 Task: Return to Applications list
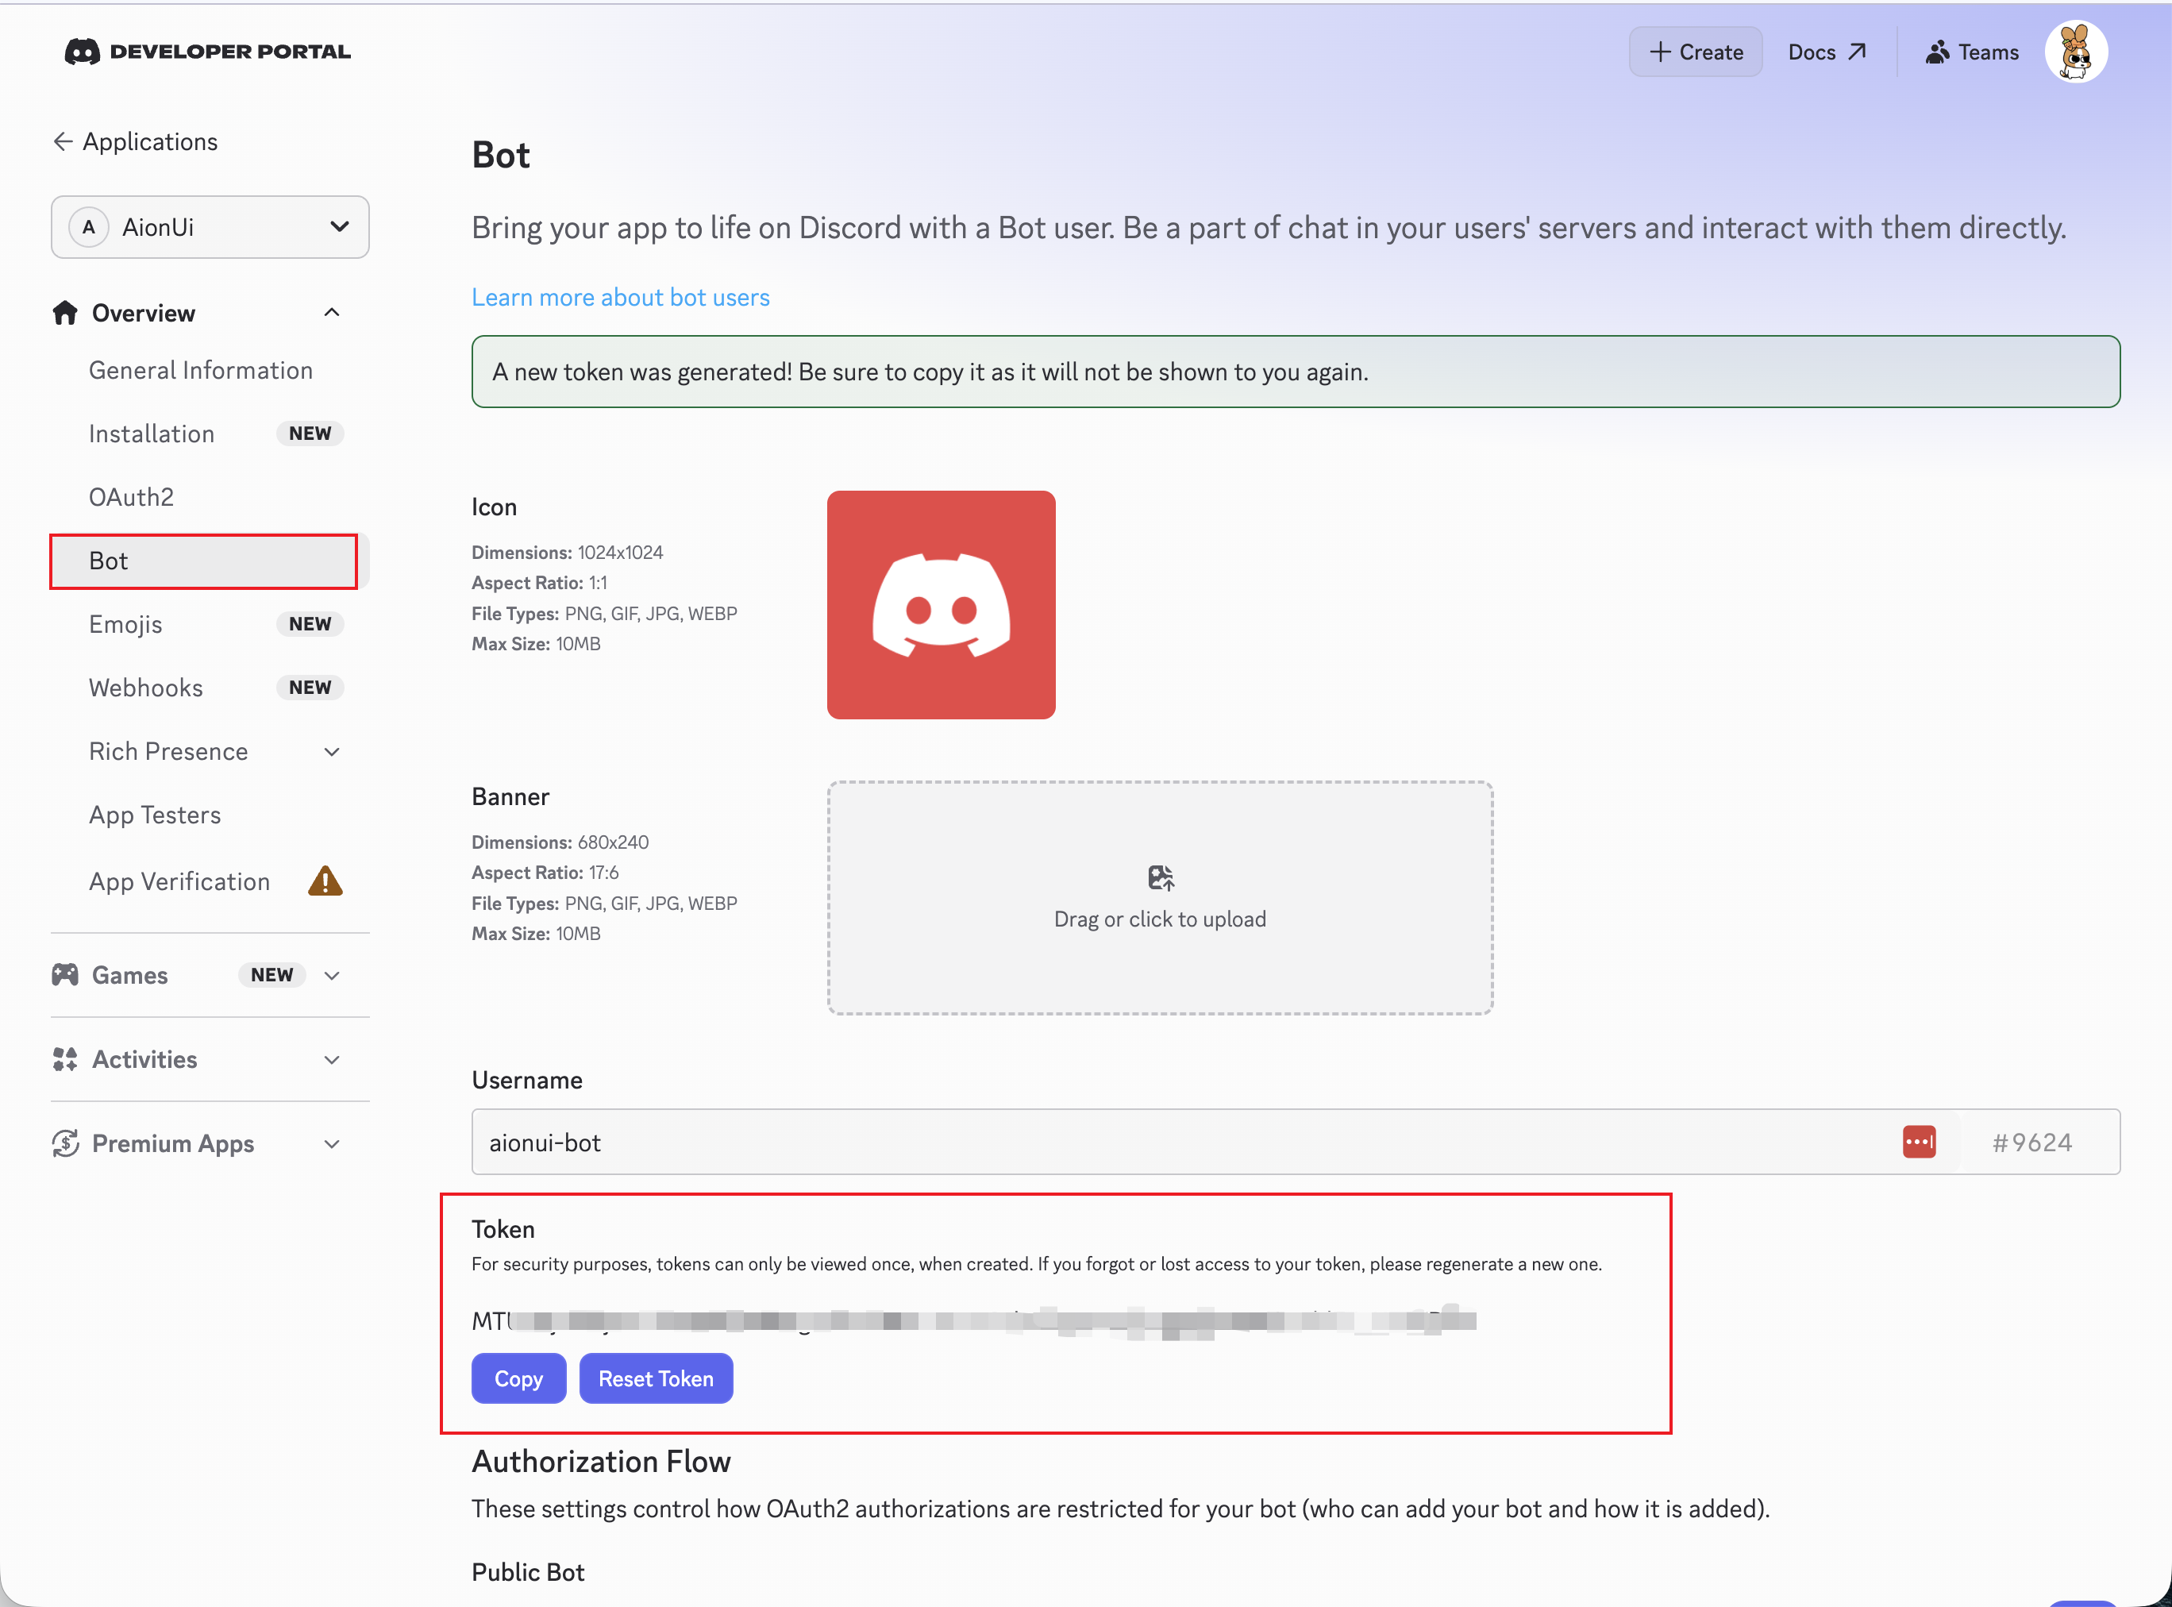[135, 142]
